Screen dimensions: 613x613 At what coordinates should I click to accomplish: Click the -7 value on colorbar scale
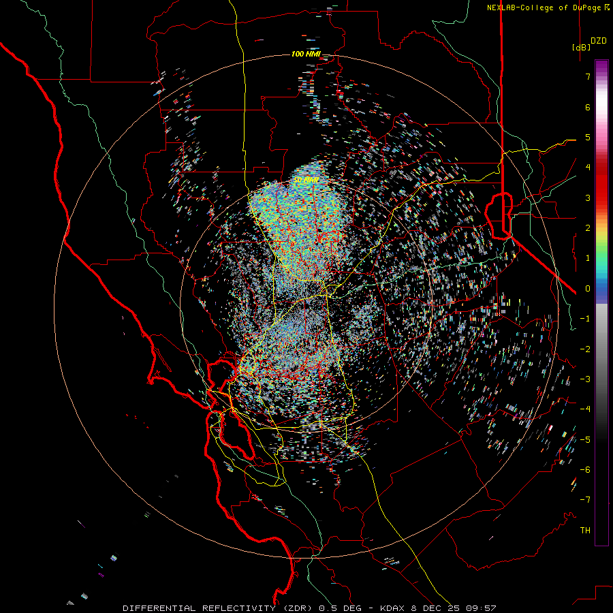coord(585,500)
